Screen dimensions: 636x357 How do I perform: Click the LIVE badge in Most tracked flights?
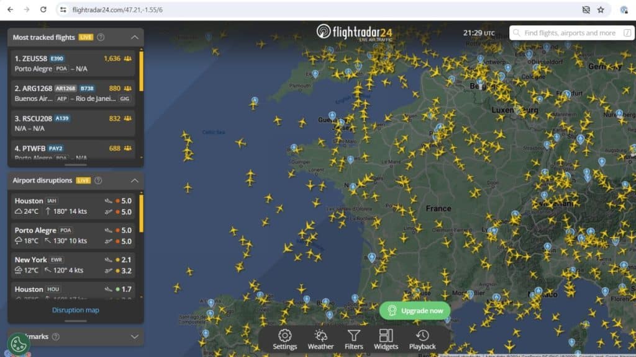[86, 37]
